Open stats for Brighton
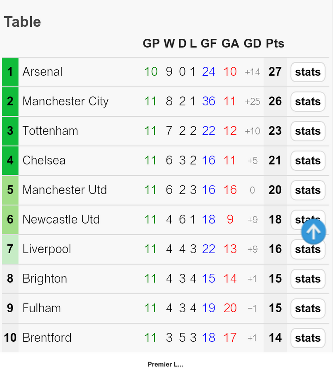This screenshot has width=333, height=375. click(308, 279)
